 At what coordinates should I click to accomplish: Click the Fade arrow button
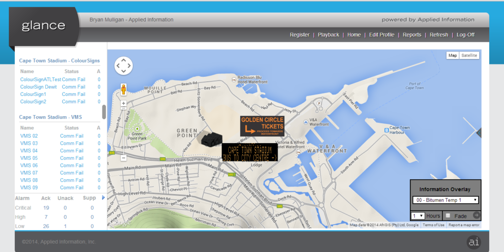click(476, 216)
